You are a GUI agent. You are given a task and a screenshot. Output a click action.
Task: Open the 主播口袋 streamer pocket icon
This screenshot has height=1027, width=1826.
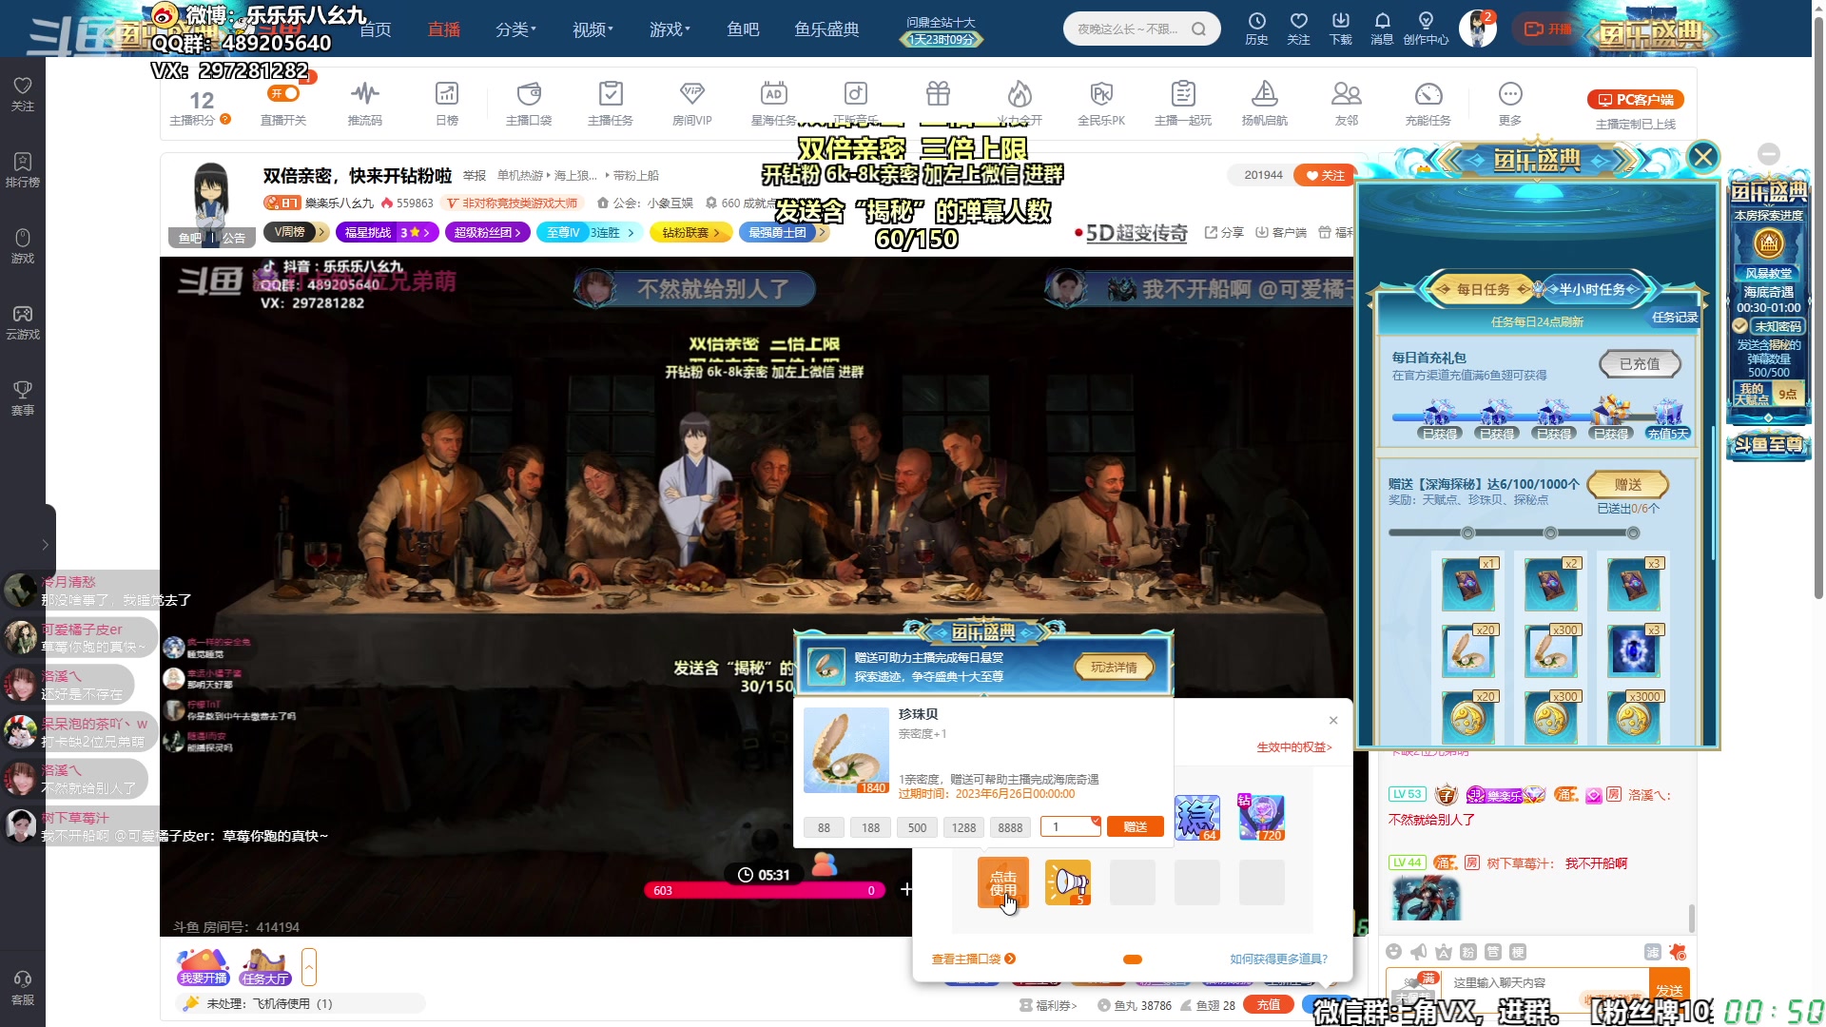click(529, 103)
